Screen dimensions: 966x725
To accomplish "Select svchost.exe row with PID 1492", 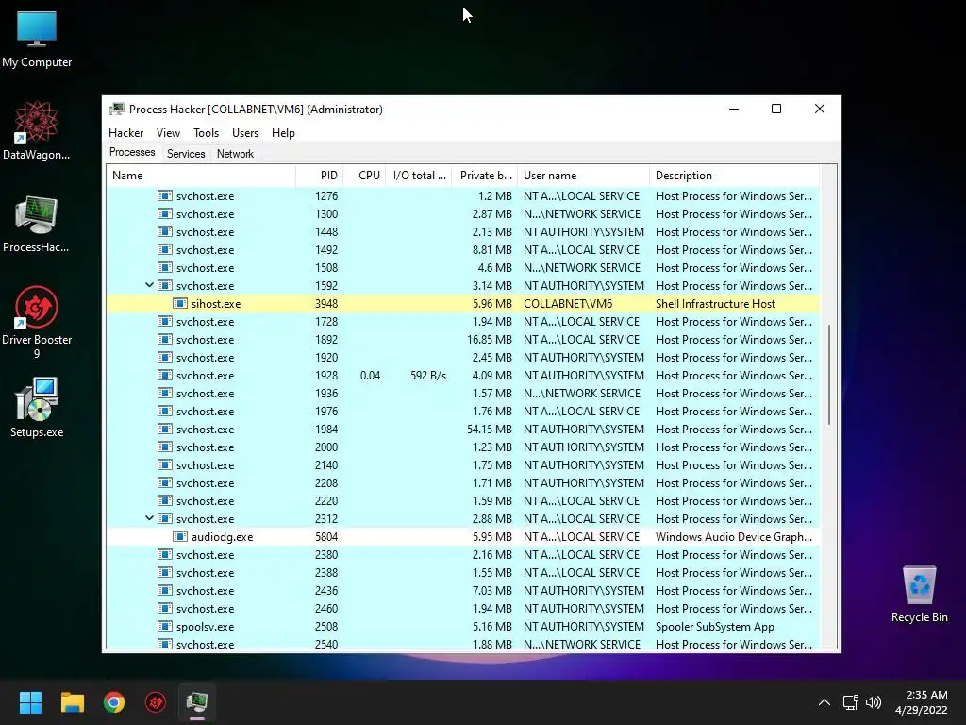I will 463,249.
